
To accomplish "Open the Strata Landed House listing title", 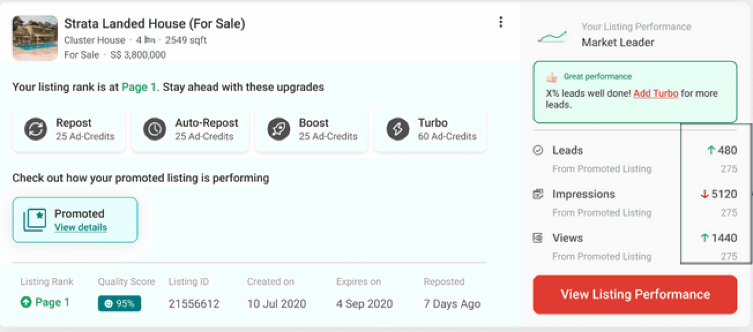I will click(154, 24).
